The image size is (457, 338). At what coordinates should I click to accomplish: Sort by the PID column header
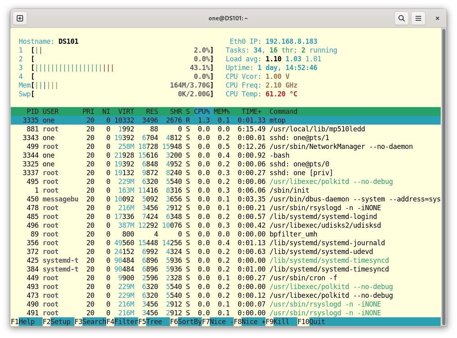(33, 111)
